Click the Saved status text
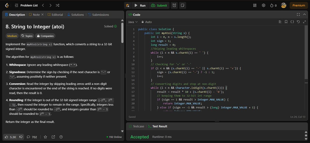Screen dimensions: 310x143 132,117
